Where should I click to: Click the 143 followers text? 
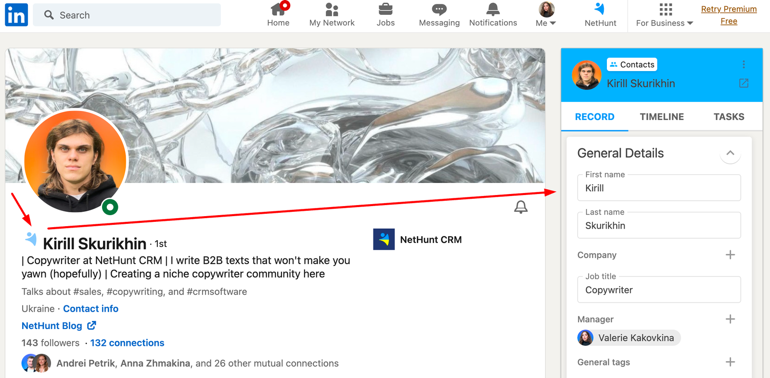(x=51, y=343)
